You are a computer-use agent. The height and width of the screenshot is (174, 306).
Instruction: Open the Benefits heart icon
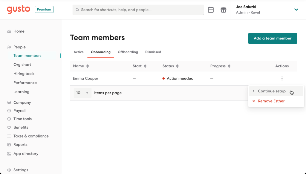tap(10, 127)
